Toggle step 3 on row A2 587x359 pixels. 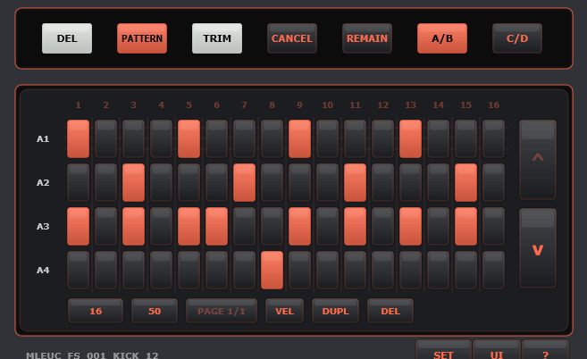[134, 182]
